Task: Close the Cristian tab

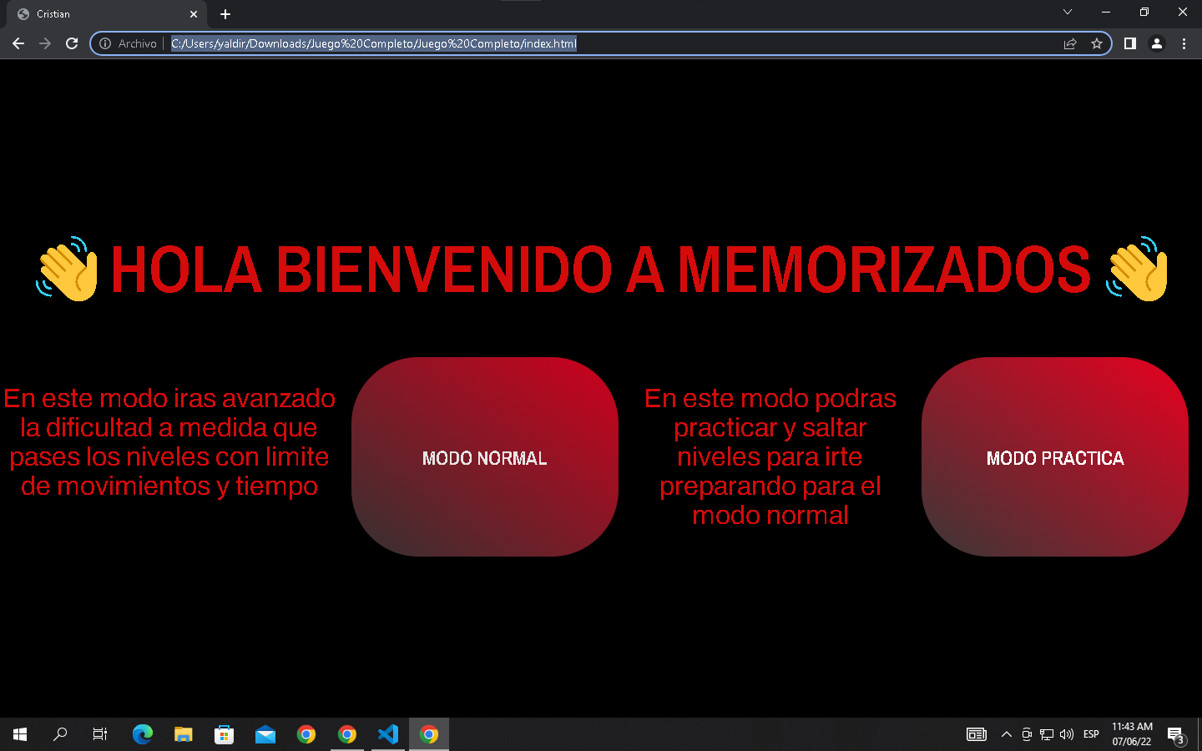Action: (194, 14)
